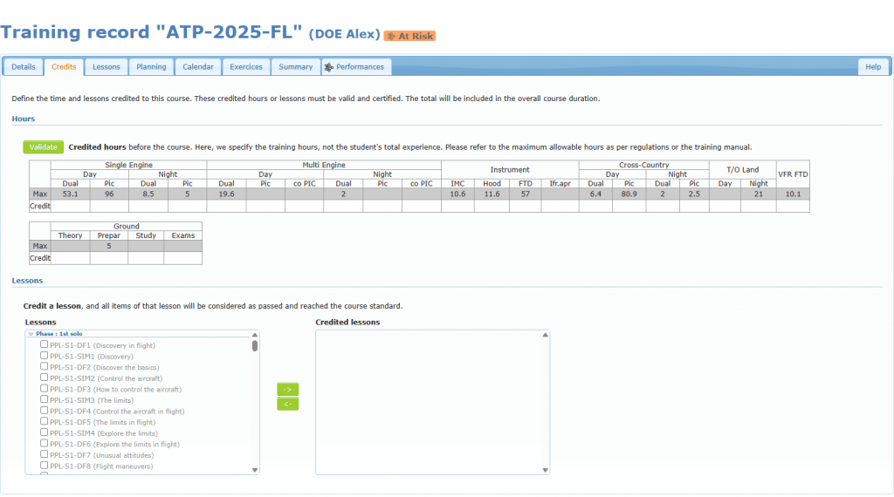Viewport: 894px width, 497px height.
Task: Click the At Risk status badge
Action: 409,36
